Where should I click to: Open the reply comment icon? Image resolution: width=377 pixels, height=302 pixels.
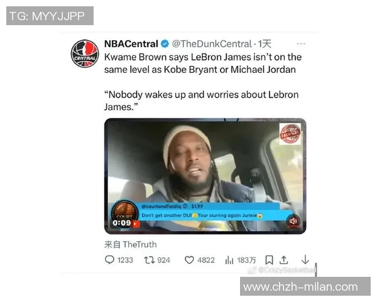(109, 260)
